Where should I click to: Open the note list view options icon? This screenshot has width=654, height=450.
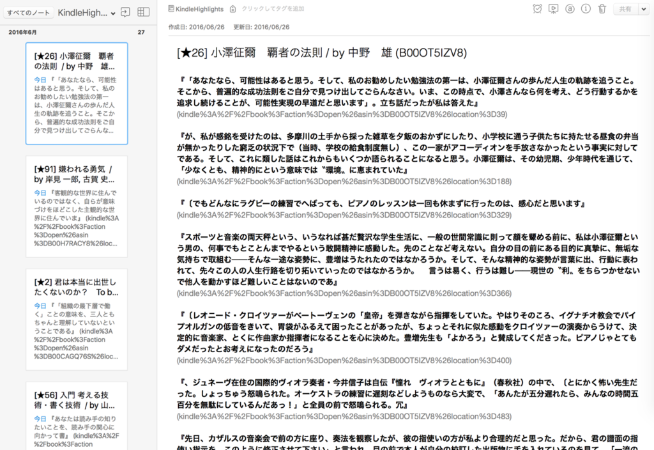[143, 13]
